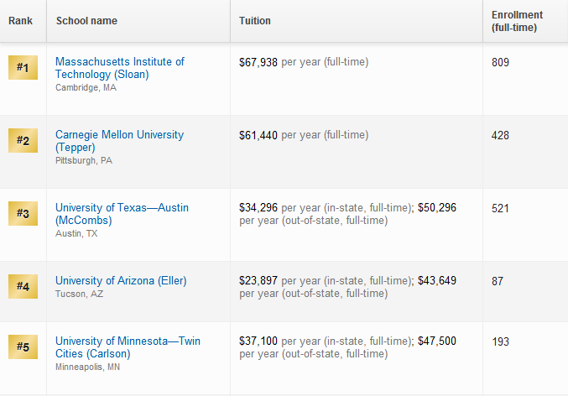Image resolution: width=568 pixels, height=396 pixels.
Task: Sort by Enrollment (full-time) column header
Action: [x=517, y=21]
